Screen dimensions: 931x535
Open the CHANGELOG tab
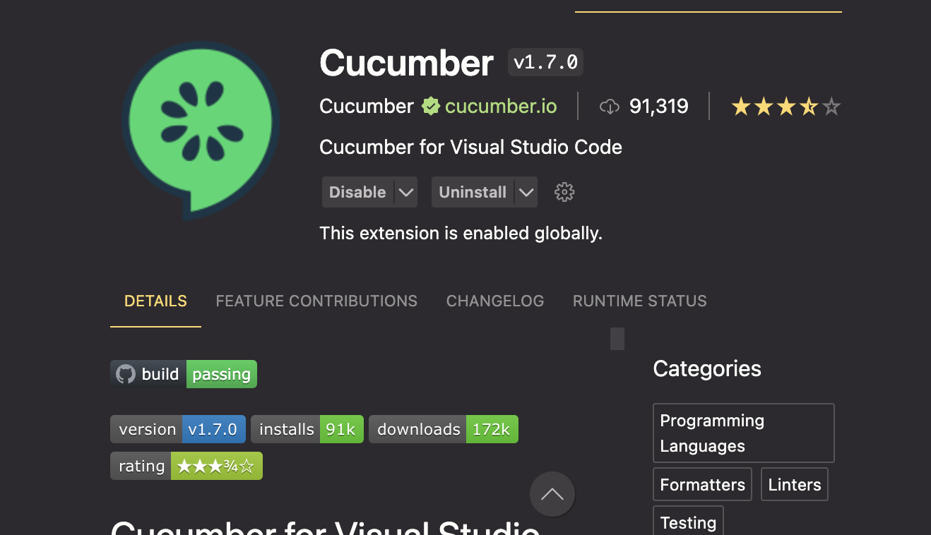494,301
